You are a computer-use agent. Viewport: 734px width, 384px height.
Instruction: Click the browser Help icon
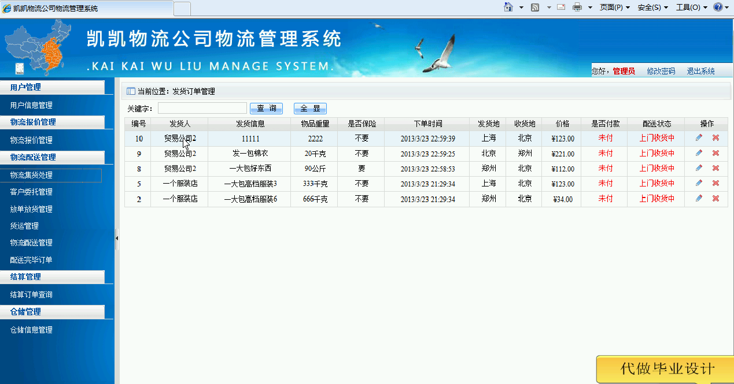[718, 7]
